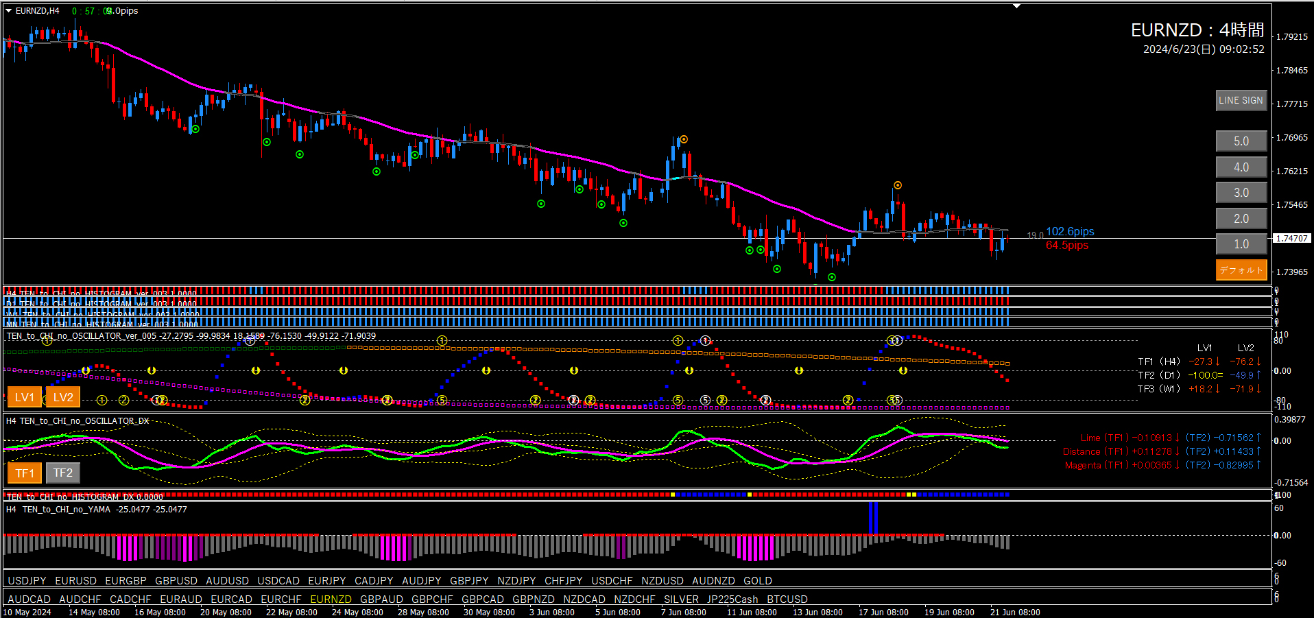Click the 3 Jun 08:00 time axis label

coord(552,613)
